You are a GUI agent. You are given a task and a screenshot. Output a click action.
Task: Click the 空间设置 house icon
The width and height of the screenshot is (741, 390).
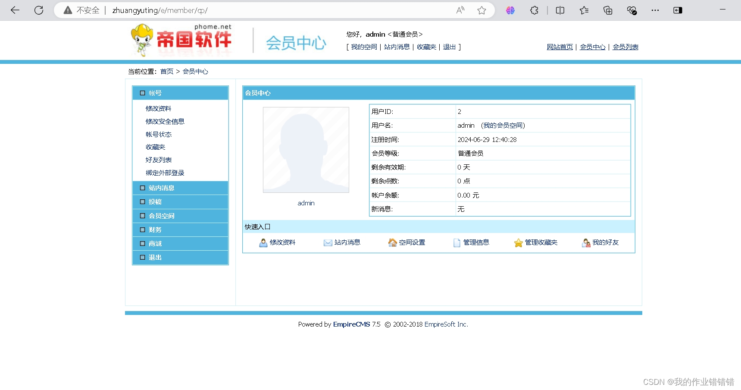pyautogui.click(x=393, y=243)
